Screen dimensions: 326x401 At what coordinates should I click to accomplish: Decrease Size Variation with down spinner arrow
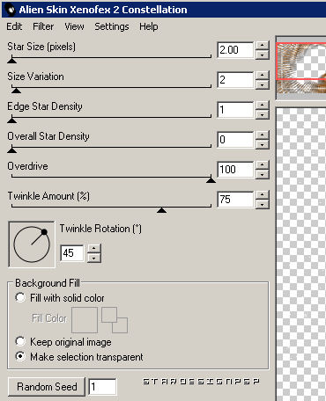(x=262, y=85)
